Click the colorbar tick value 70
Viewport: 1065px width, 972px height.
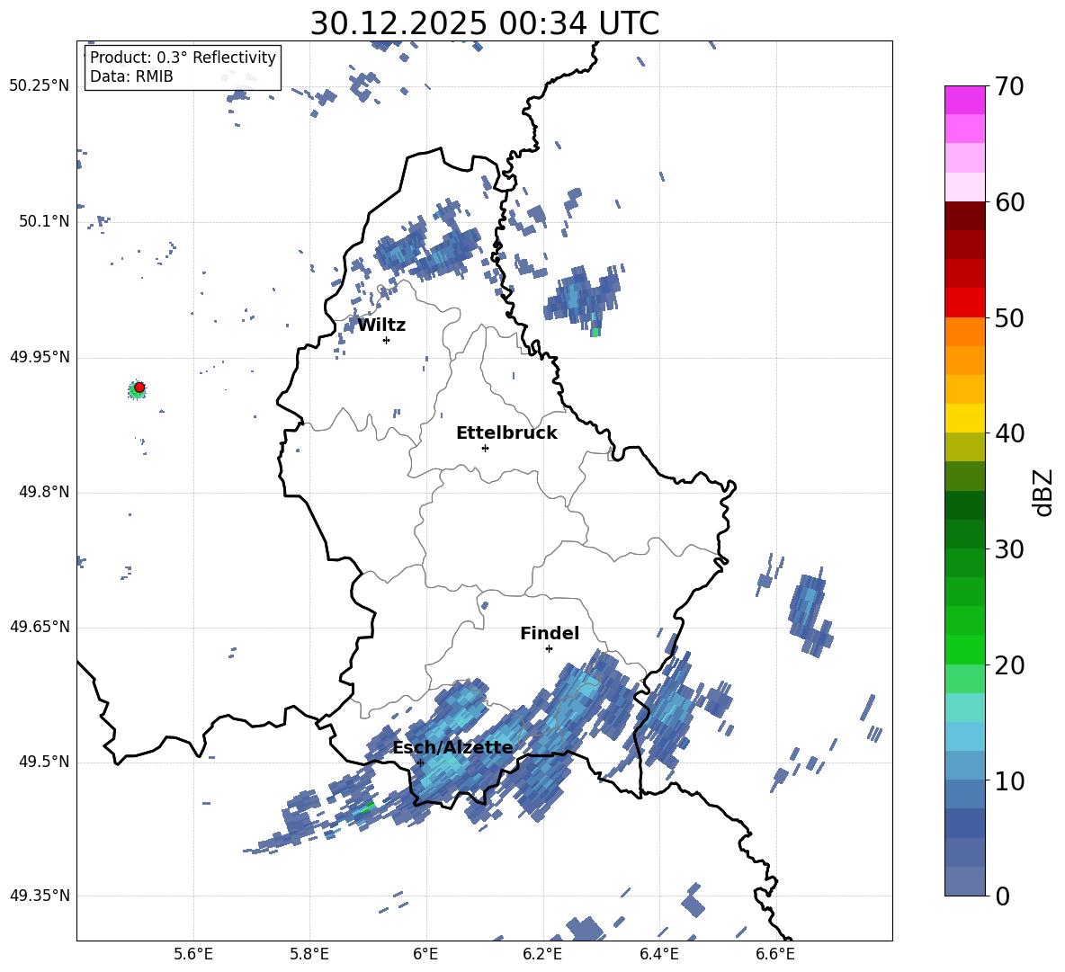pos(1010,86)
